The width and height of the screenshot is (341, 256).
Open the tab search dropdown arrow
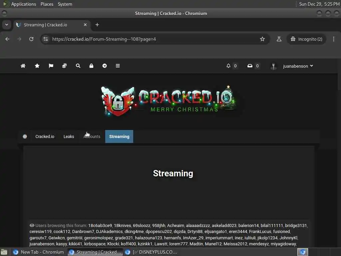pyautogui.click(x=7, y=25)
